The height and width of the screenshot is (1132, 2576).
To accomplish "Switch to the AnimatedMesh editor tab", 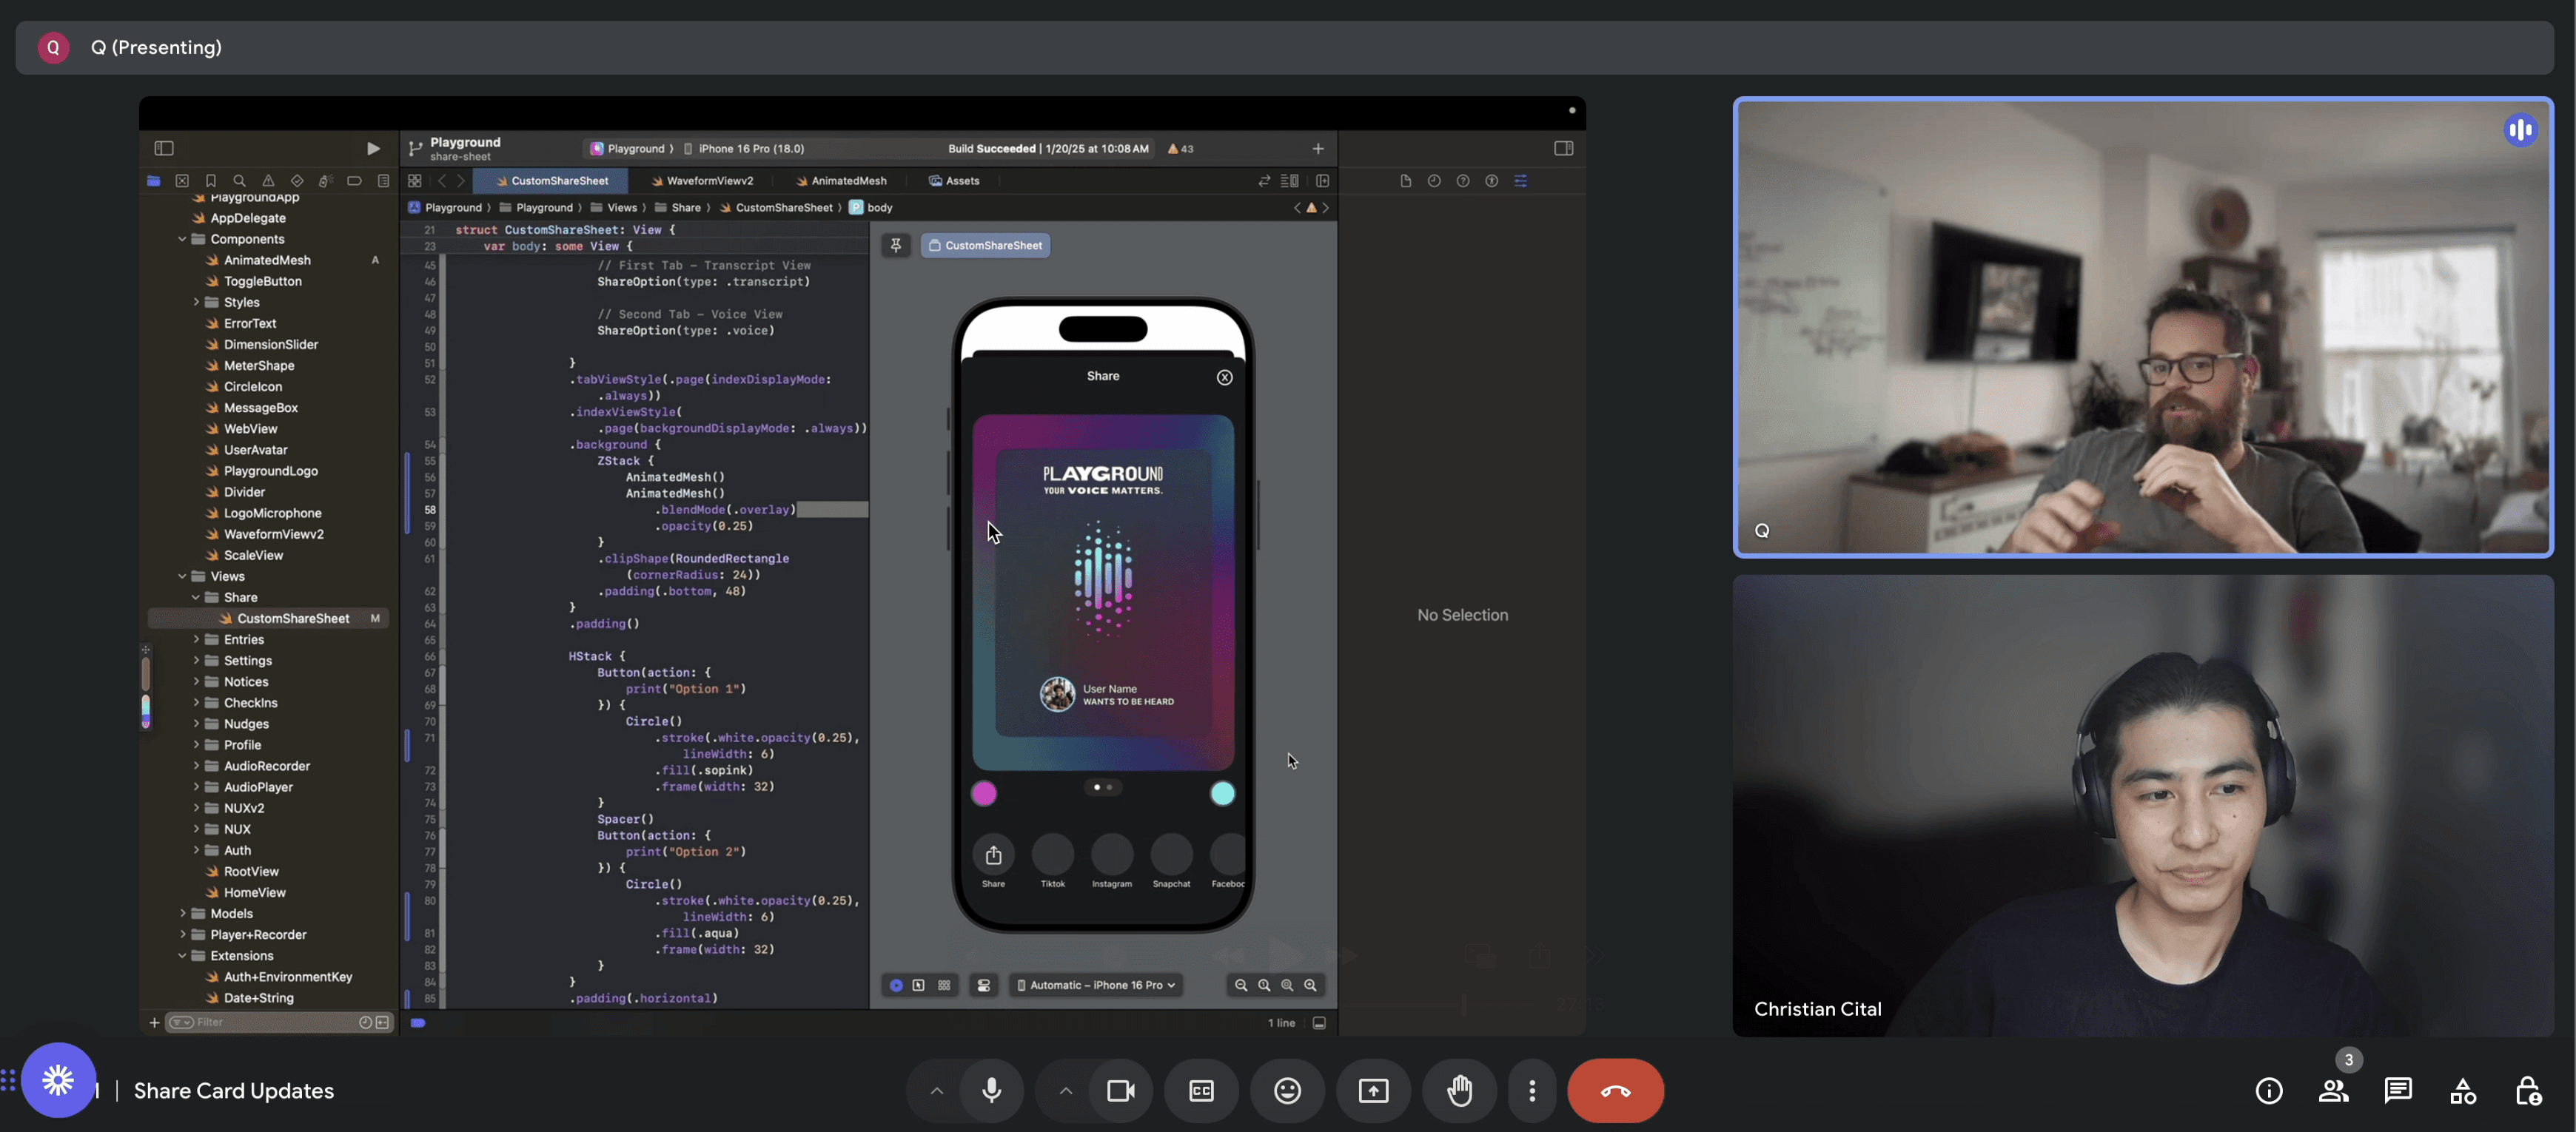I will click(841, 181).
